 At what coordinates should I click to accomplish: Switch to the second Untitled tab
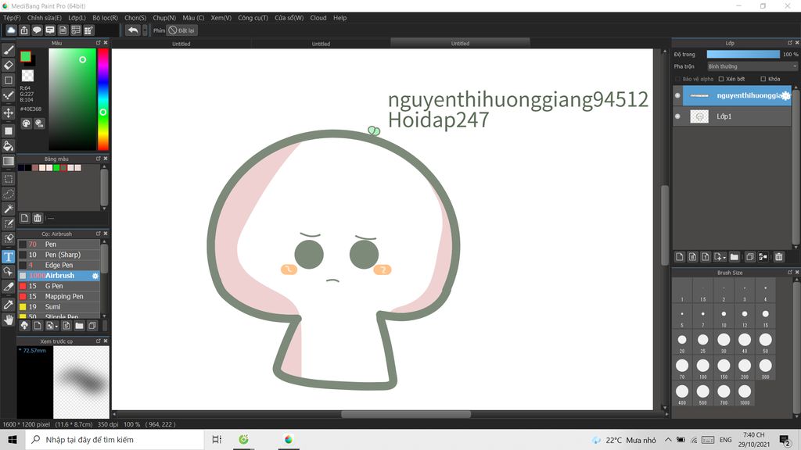(x=321, y=44)
